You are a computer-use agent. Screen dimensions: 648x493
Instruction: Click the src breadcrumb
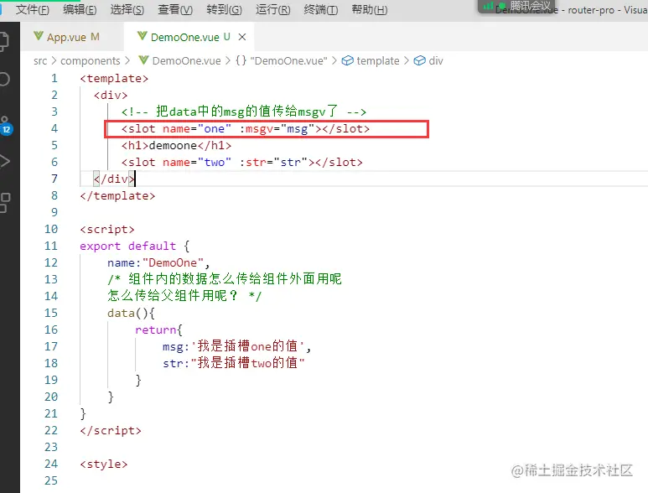40,61
